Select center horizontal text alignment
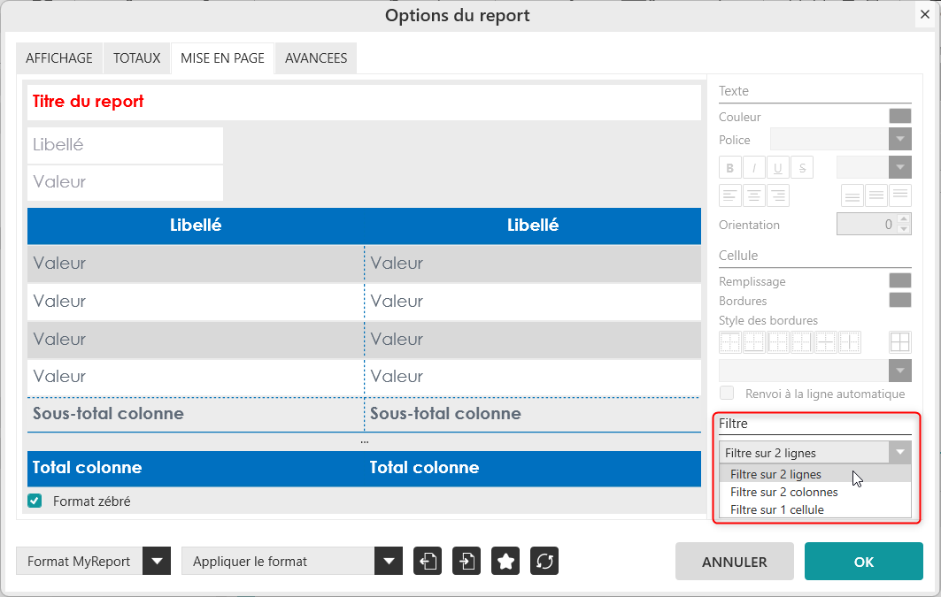The width and height of the screenshot is (941, 597). click(x=754, y=195)
